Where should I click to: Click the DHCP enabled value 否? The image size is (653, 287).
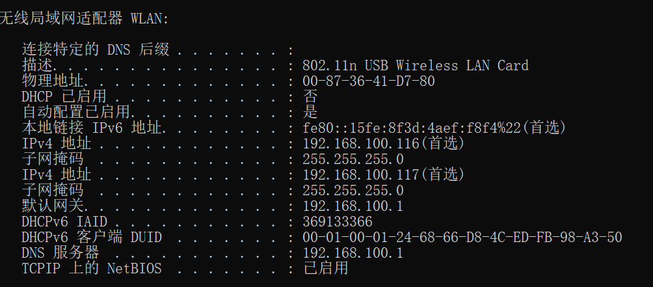coord(310,97)
